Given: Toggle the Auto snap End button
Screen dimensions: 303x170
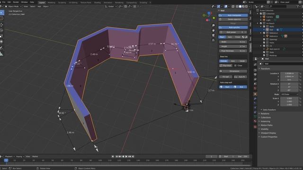Looking at the screenshot, I should click(240, 87).
